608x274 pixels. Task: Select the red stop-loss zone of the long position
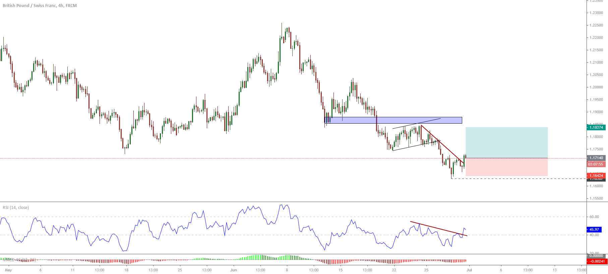point(507,167)
